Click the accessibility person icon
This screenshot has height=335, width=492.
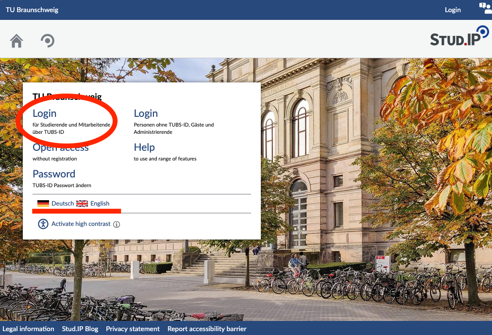(x=43, y=224)
